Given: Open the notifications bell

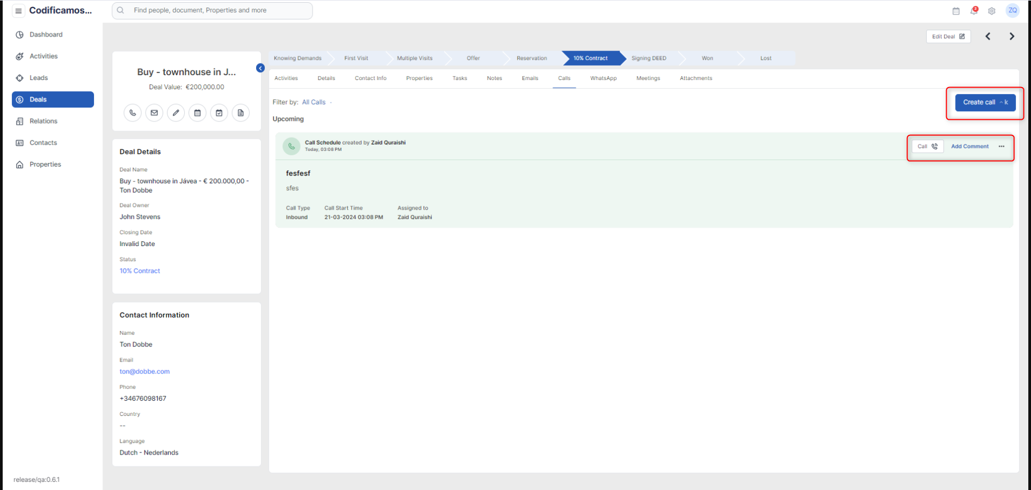Looking at the screenshot, I should point(974,11).
